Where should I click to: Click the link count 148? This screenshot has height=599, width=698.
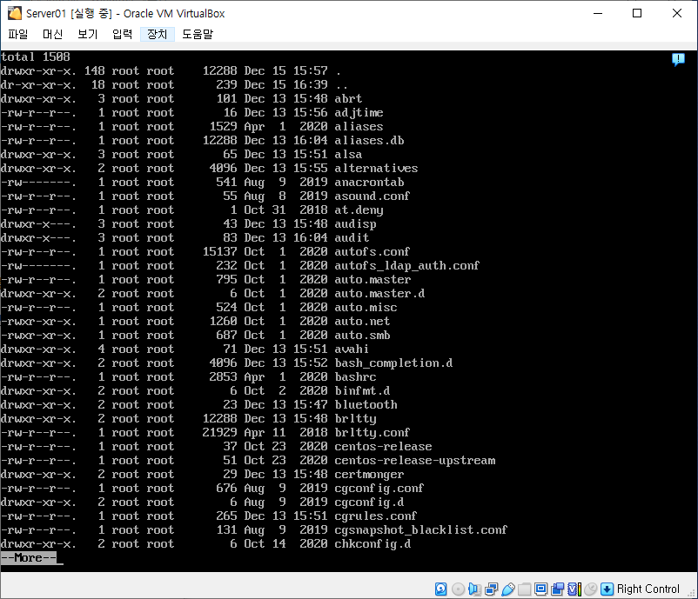tap(94, 70)
